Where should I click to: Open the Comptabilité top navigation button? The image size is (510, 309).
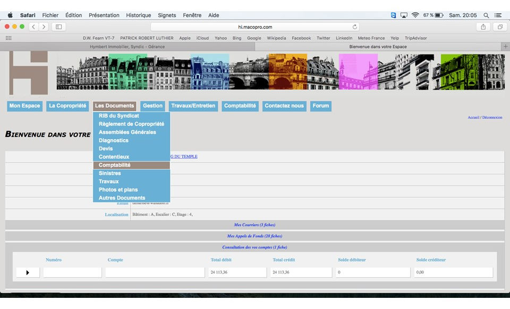point(240,106)
